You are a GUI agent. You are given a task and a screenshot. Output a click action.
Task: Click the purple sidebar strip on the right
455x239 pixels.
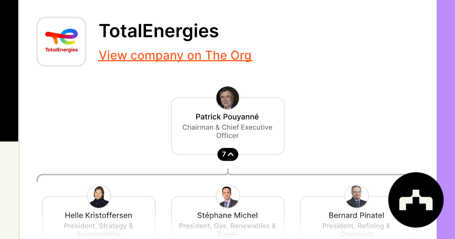coord(446,119)
